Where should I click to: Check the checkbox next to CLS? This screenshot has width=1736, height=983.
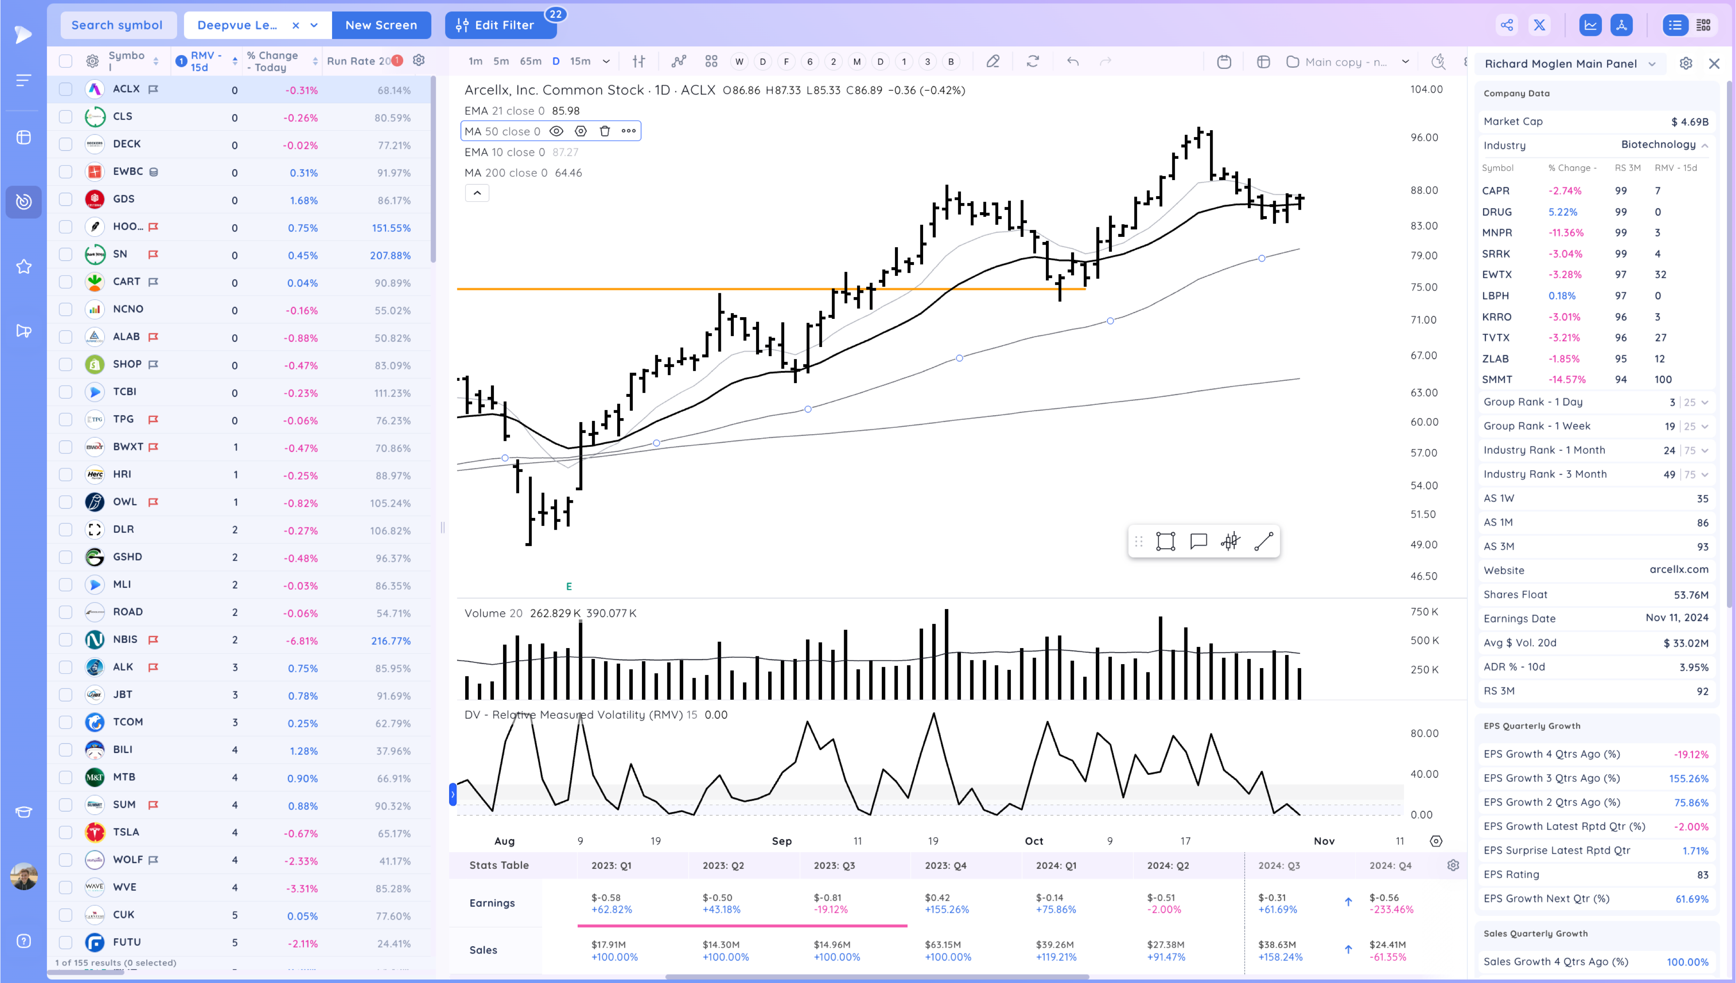coord(66,117)
